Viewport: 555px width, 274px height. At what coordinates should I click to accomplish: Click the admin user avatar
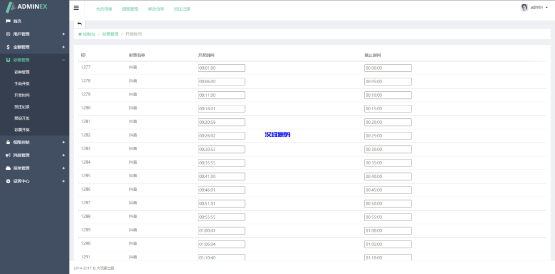pyautogui.click(x=524, y=8)
